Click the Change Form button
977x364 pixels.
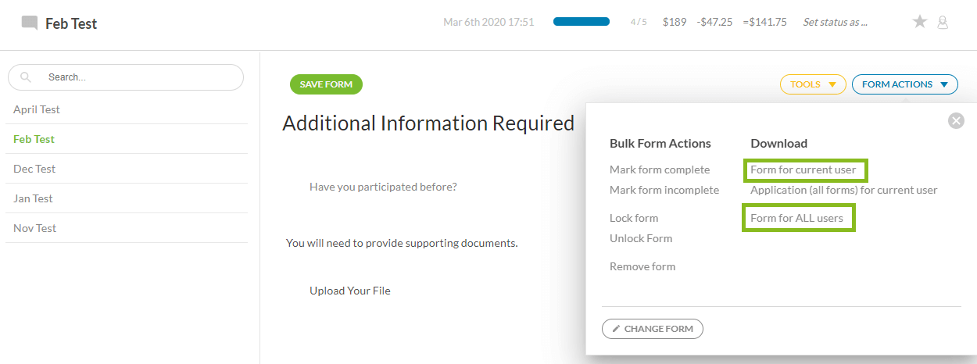coord(653,329)
